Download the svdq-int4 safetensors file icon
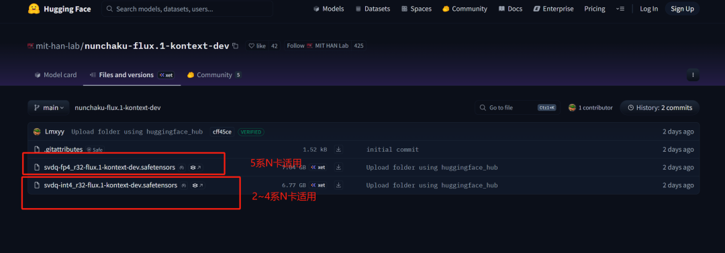Screen dimensions: 725x253 click(x=338, y=185)
